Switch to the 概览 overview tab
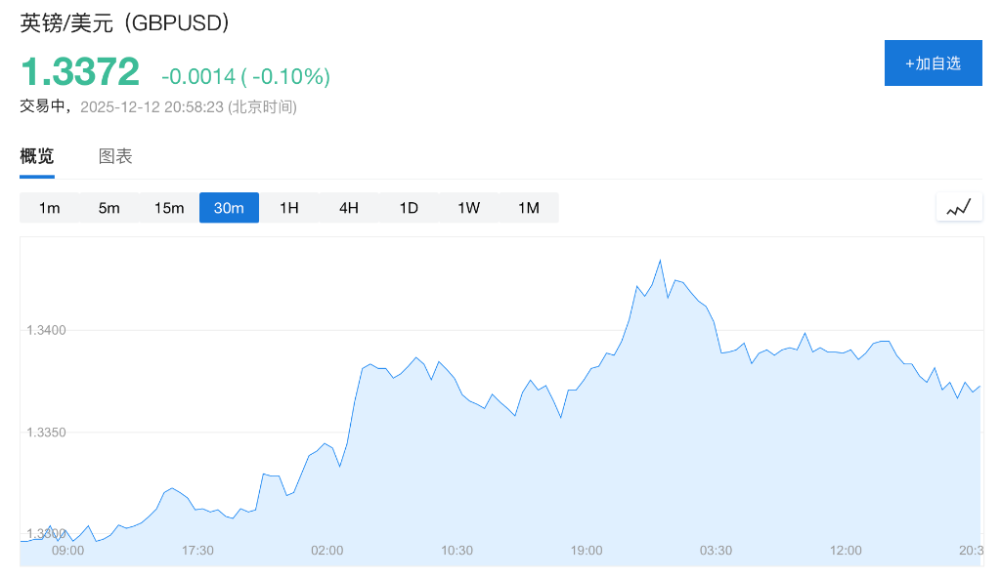 pos(37,156)
